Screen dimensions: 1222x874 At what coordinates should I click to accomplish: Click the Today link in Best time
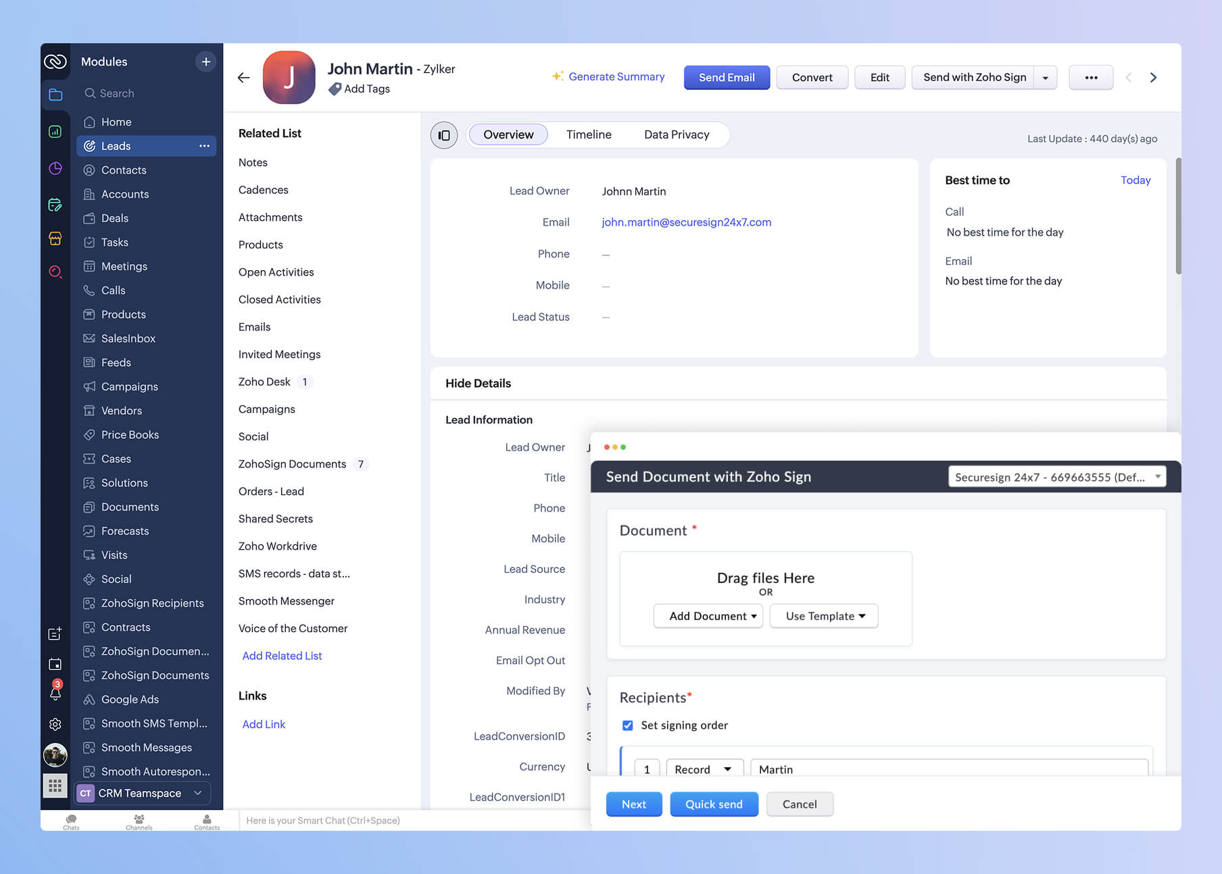pos(1135,180)
